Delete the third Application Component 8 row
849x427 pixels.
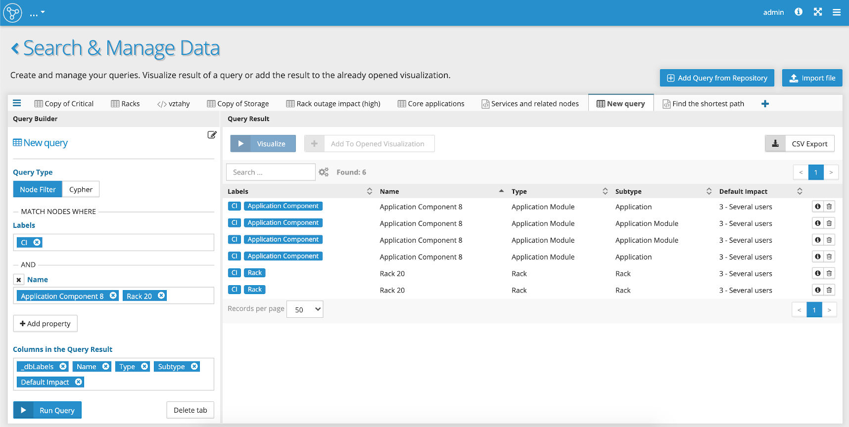829,240
